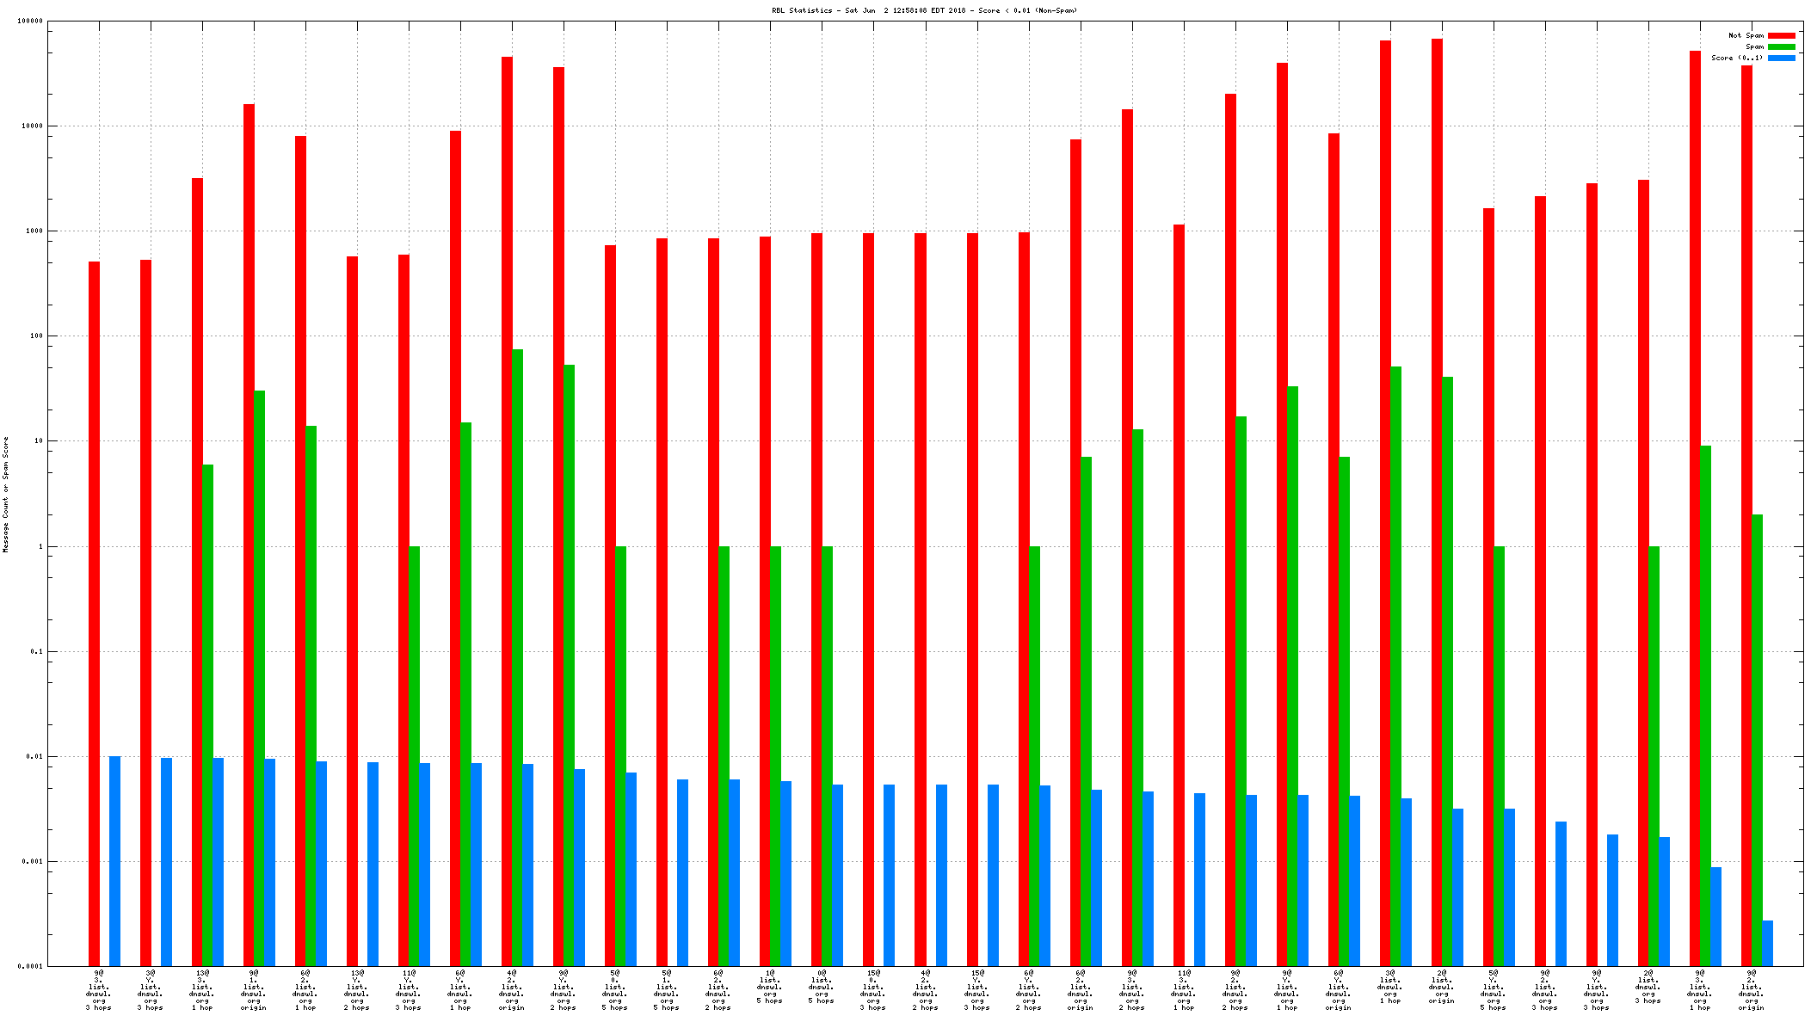
Task: Click the '11@ 3.list.dnswl.org 1 hop' axis label
Action: coord(1184,990)
